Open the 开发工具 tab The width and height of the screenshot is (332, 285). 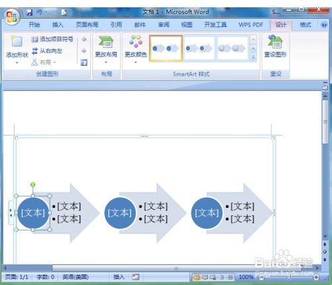[215, 25]
